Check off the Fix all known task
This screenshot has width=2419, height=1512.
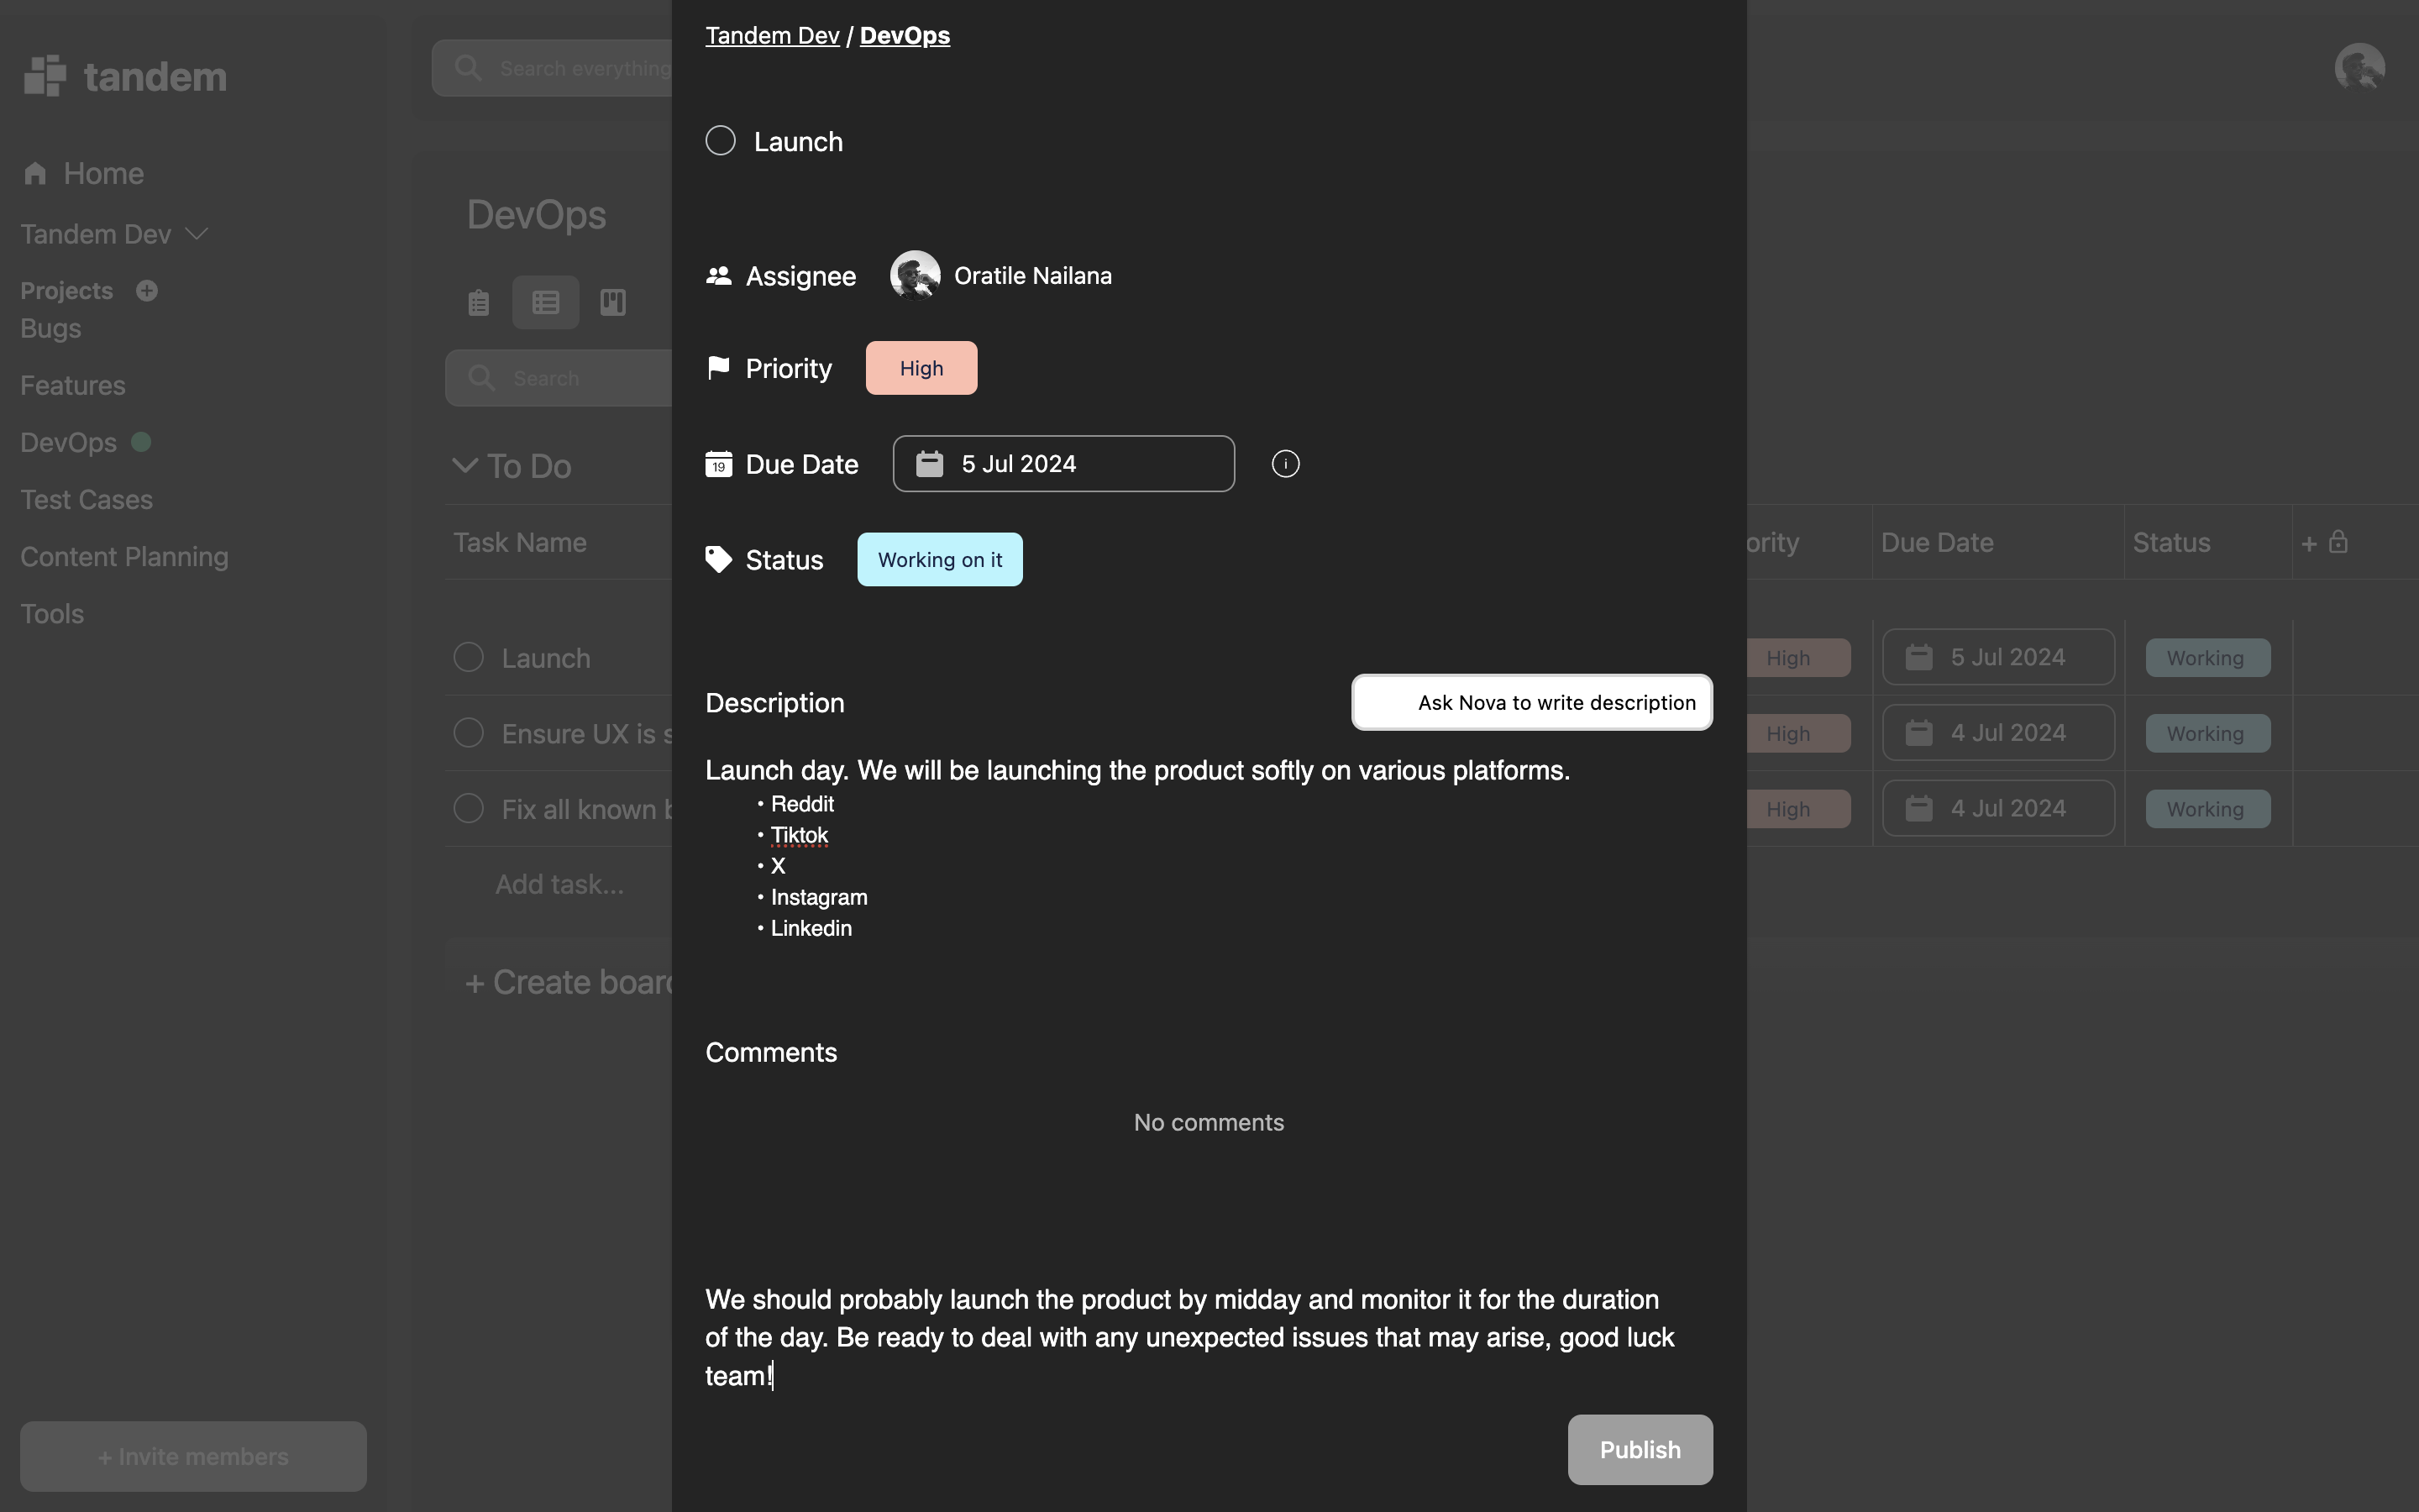click(469, 808)
